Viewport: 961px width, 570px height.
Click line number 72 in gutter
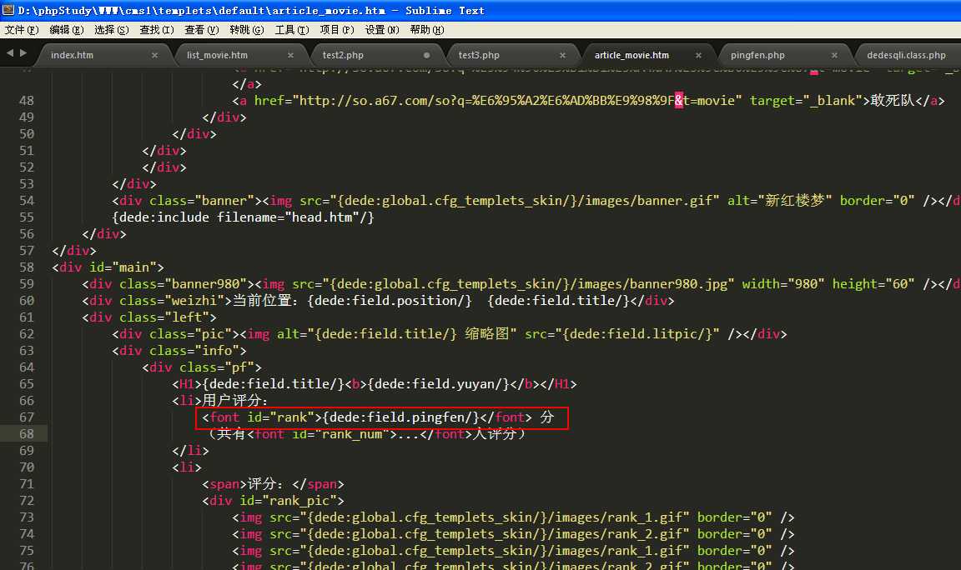tap(27, 500)
